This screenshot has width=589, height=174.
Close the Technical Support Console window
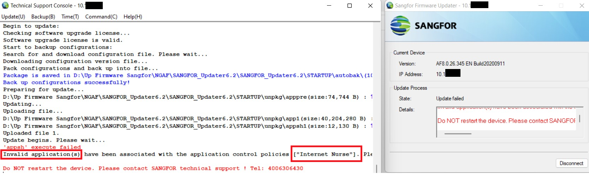(370, 6)
